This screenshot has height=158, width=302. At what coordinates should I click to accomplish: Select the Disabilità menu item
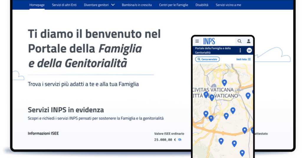point(202,5)
